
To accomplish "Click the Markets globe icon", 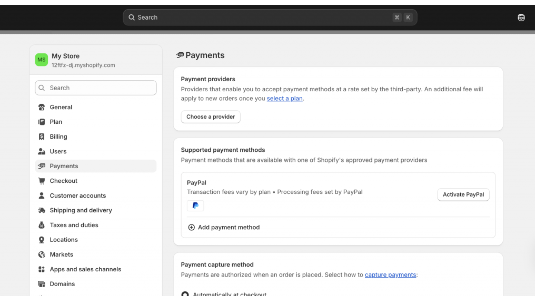I will tap(42, 254).
